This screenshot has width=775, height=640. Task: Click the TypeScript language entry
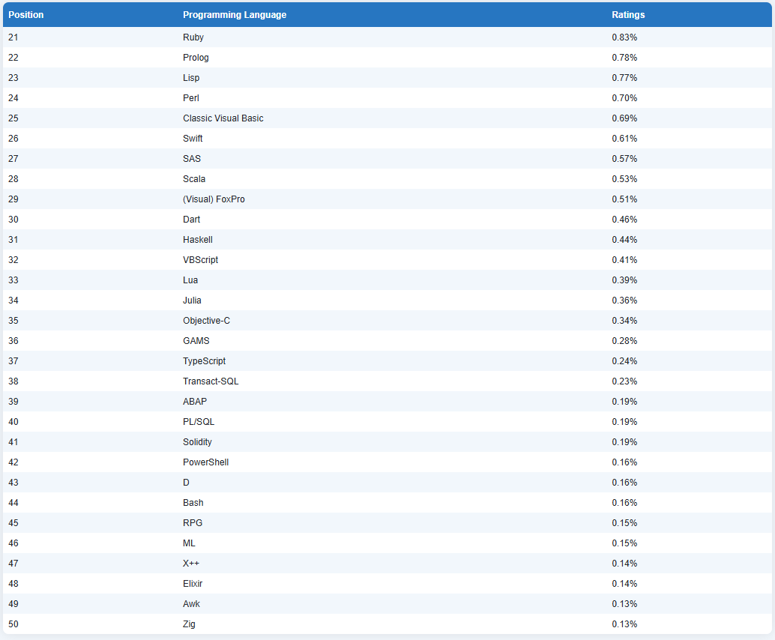point(204,361)
